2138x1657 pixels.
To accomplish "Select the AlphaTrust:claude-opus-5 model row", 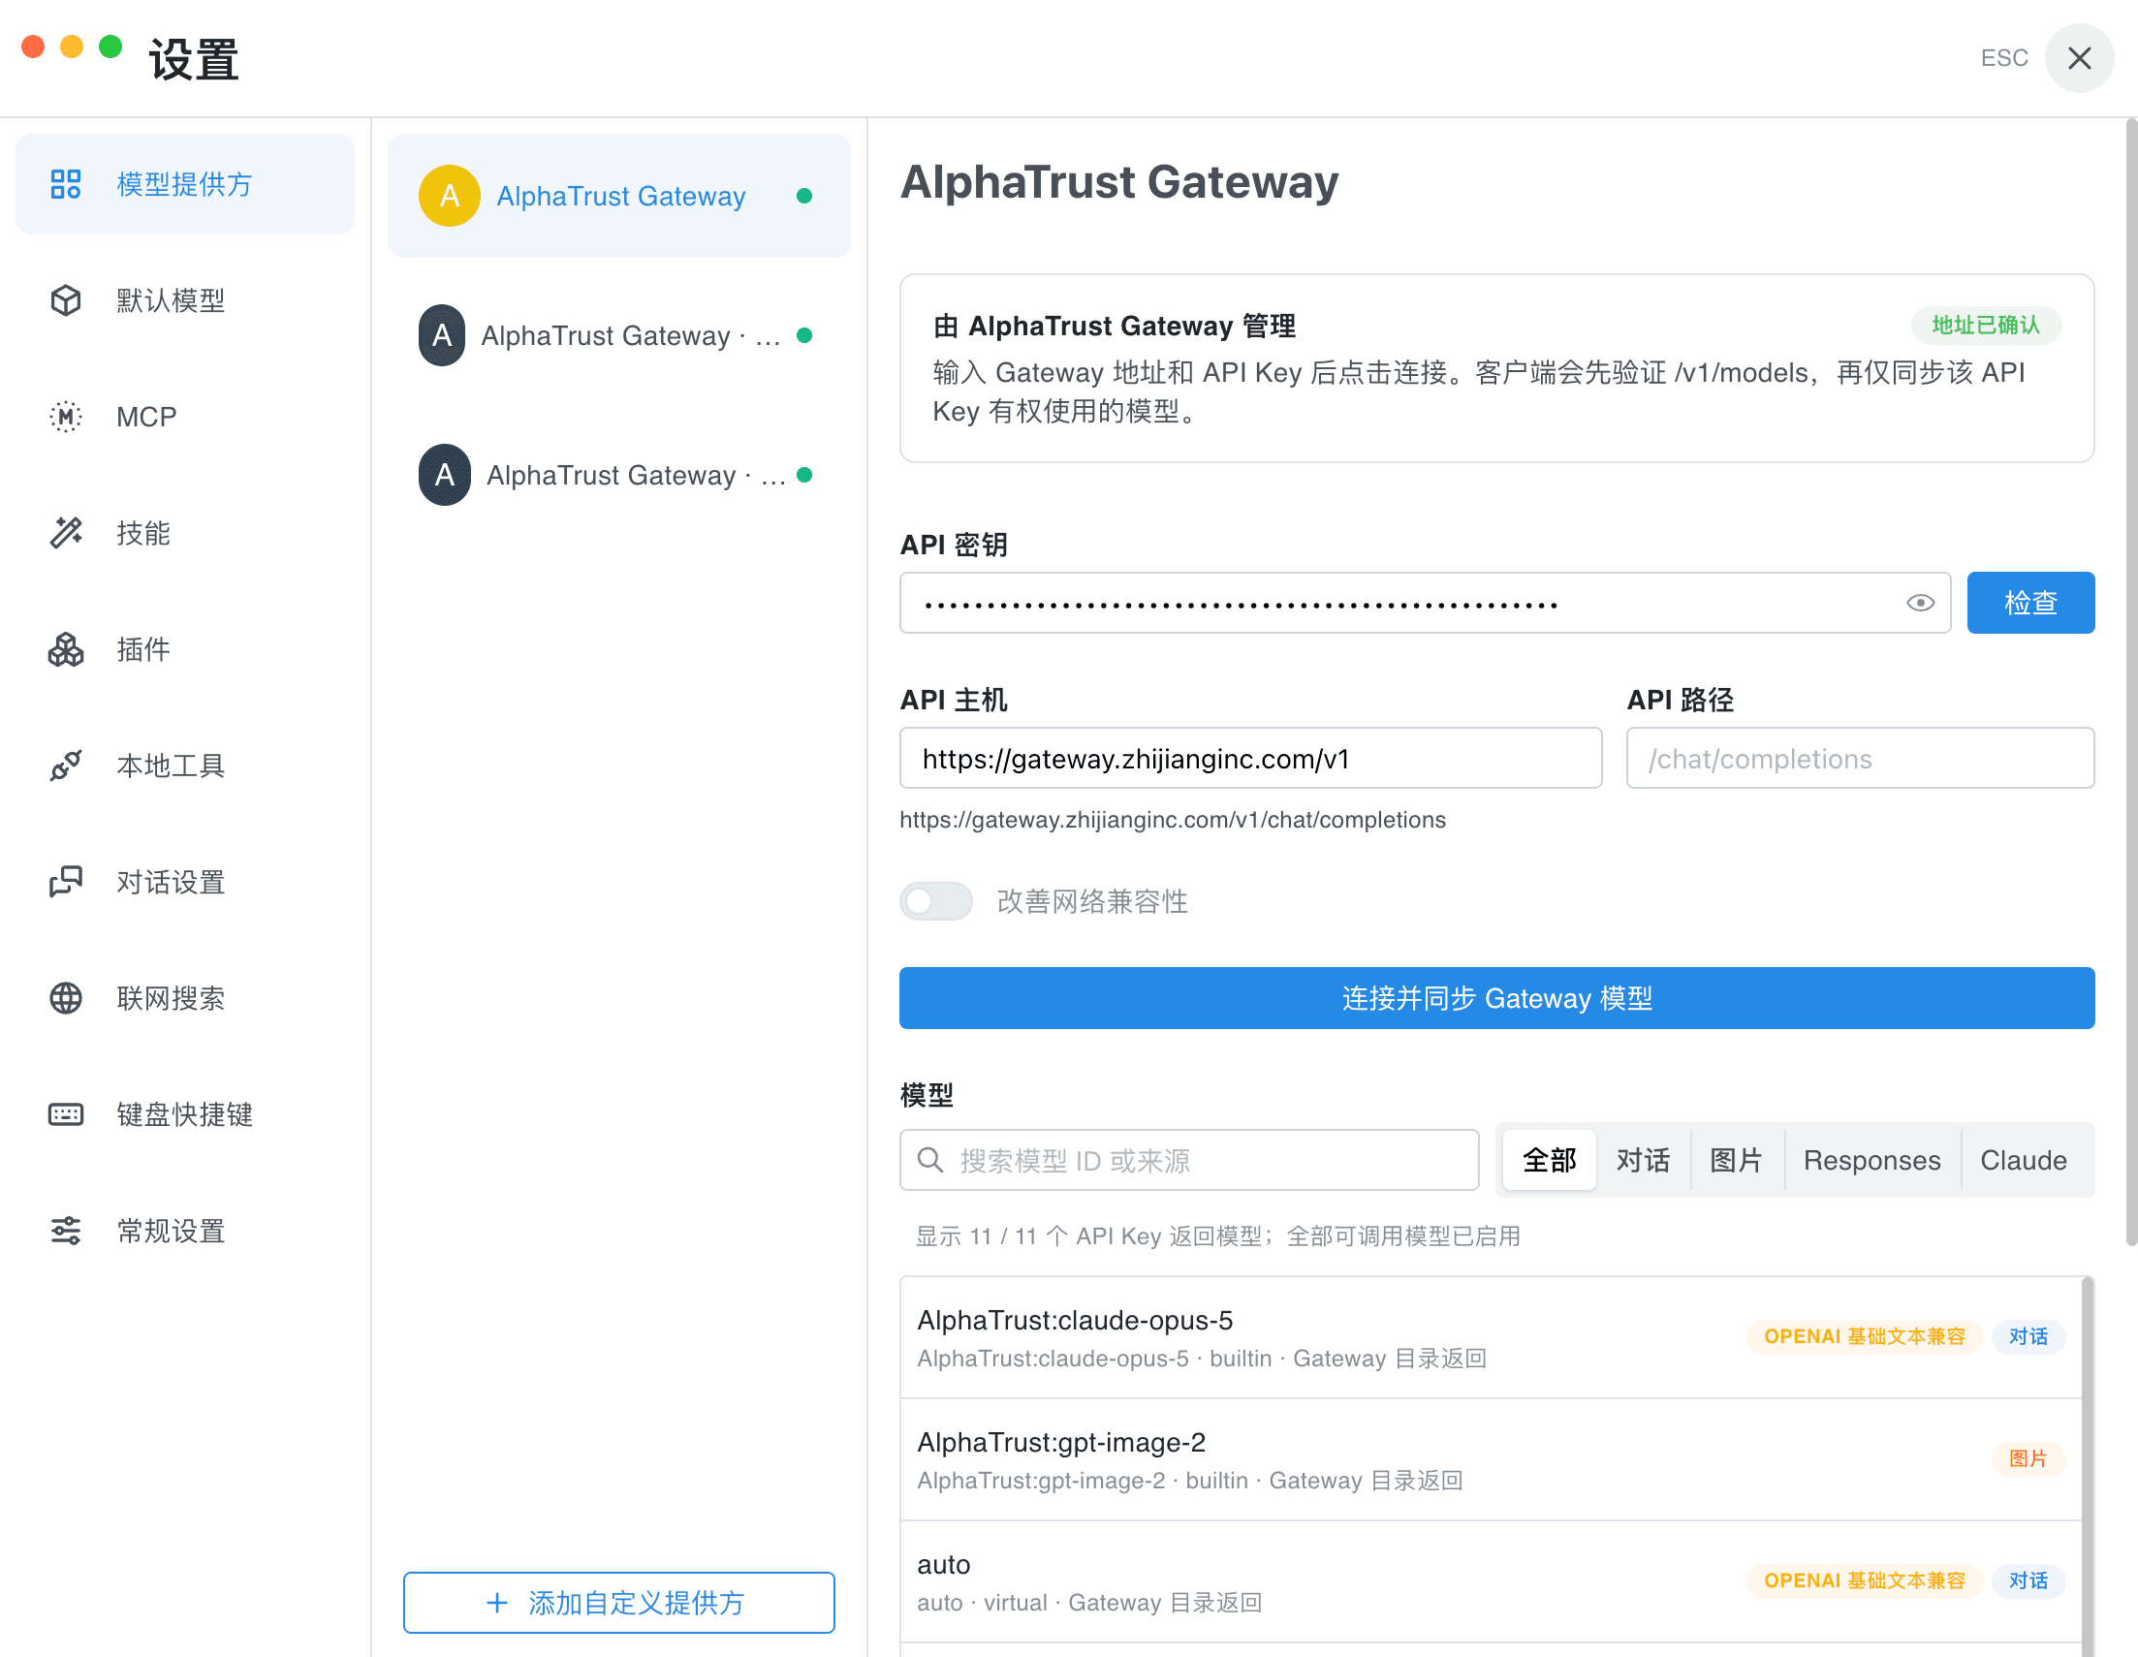I will pos(1491,1338).
